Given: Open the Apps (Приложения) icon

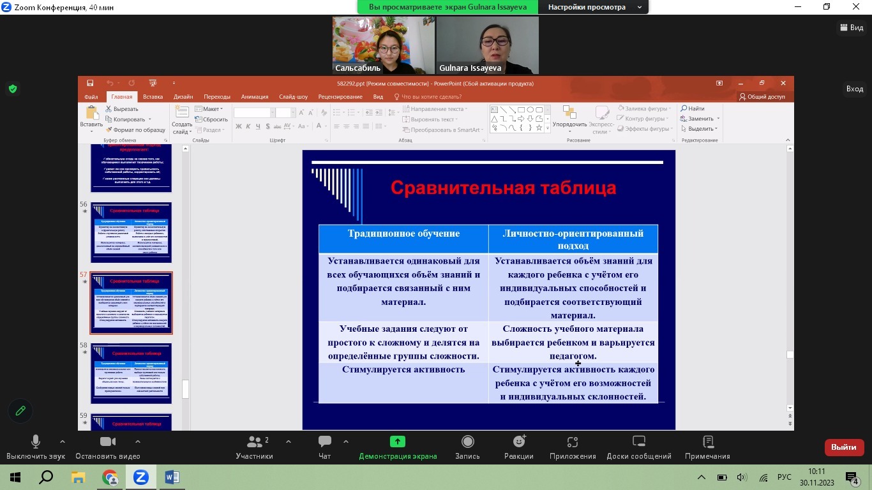Looking at the screenshot, I should 572,442.
